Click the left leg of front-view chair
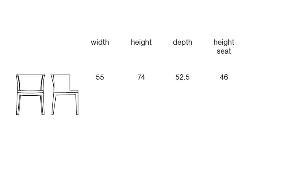 18,104
